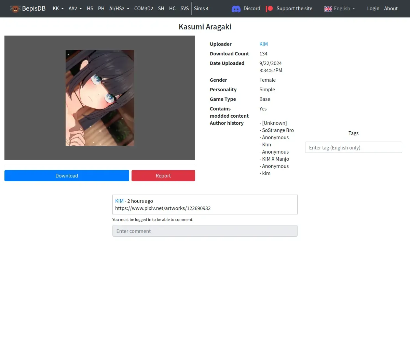The width and height of the screenshot is (410, 342).
Task: Click the Personality value Simple
Action: point(267,90)
